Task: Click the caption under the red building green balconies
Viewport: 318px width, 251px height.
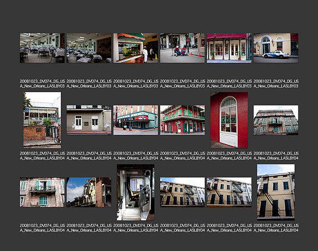Action: tap(182, 156)
